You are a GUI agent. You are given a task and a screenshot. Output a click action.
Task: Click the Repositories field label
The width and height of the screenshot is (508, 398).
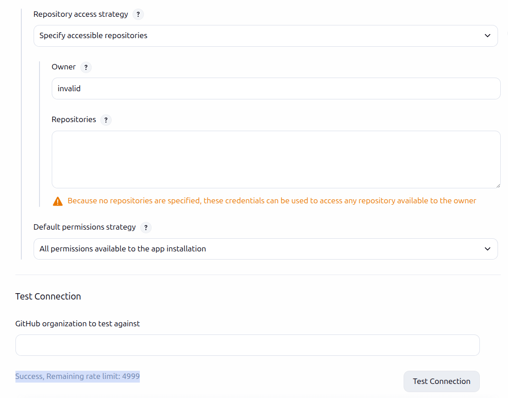(74, 120)
